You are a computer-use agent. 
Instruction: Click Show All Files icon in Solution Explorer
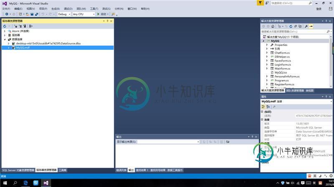[x=300, y=27]
